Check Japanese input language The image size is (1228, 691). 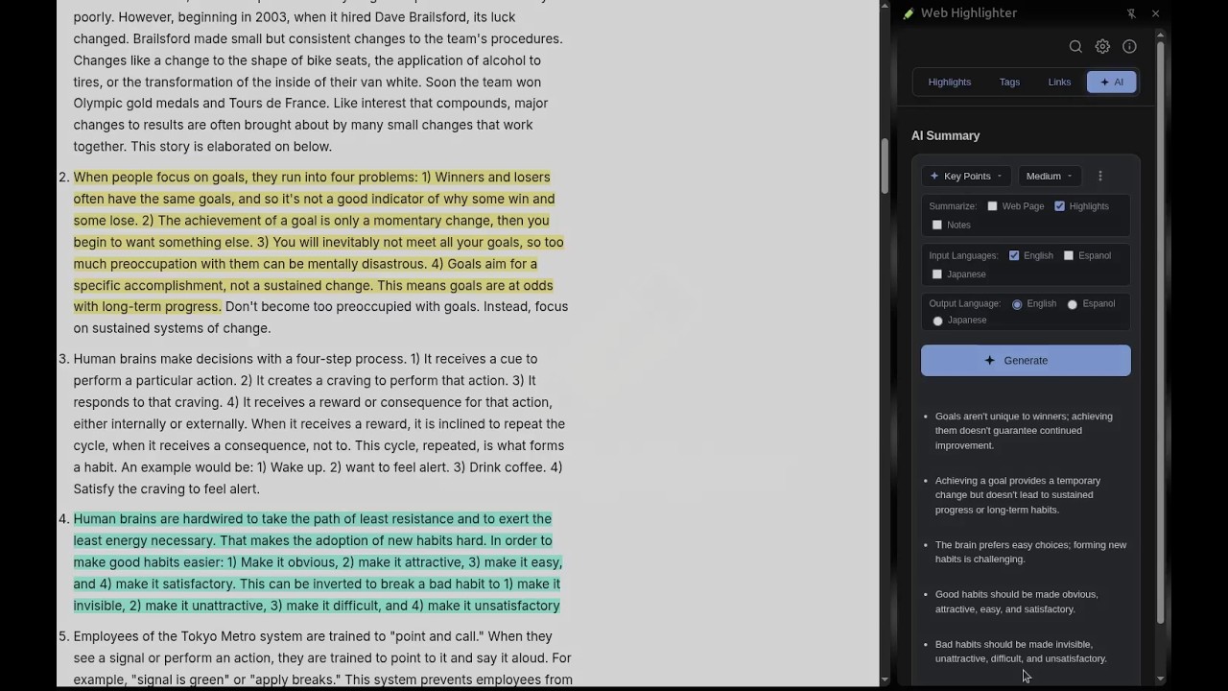[937, 274]
